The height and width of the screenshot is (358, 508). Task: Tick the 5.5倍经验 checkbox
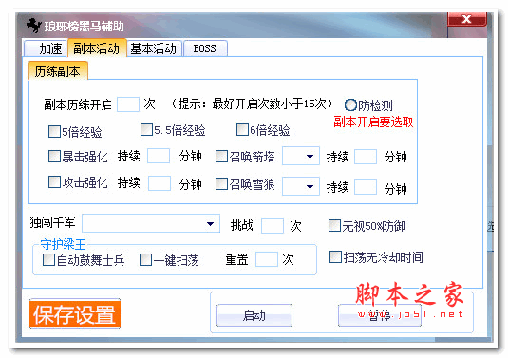[x=146, y=129]
